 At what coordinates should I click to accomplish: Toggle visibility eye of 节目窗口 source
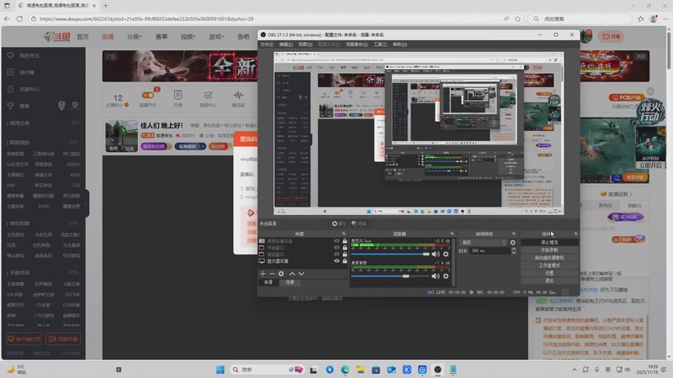[337, 248]
